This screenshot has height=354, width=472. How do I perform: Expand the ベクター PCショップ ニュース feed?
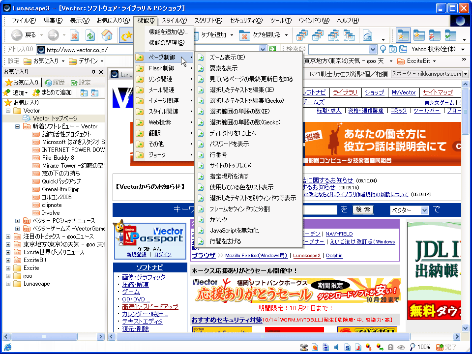click(18, 221)
